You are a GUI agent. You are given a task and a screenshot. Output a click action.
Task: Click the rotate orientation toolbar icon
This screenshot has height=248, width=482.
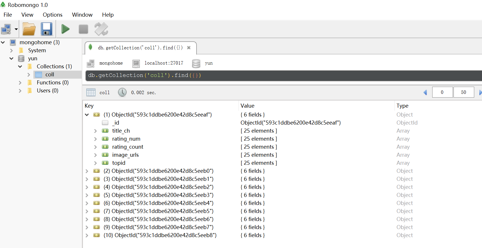(101, 29)
